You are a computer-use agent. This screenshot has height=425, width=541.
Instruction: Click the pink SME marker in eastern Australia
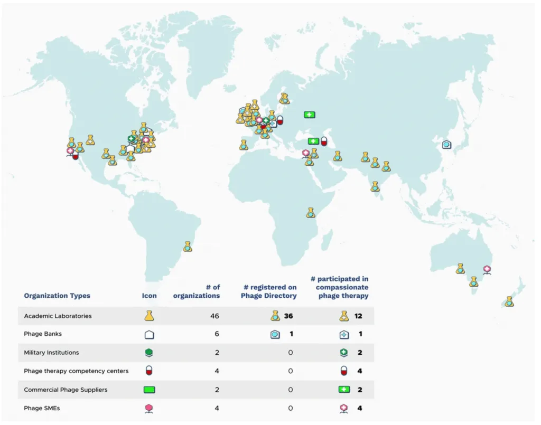coord(487,269)
